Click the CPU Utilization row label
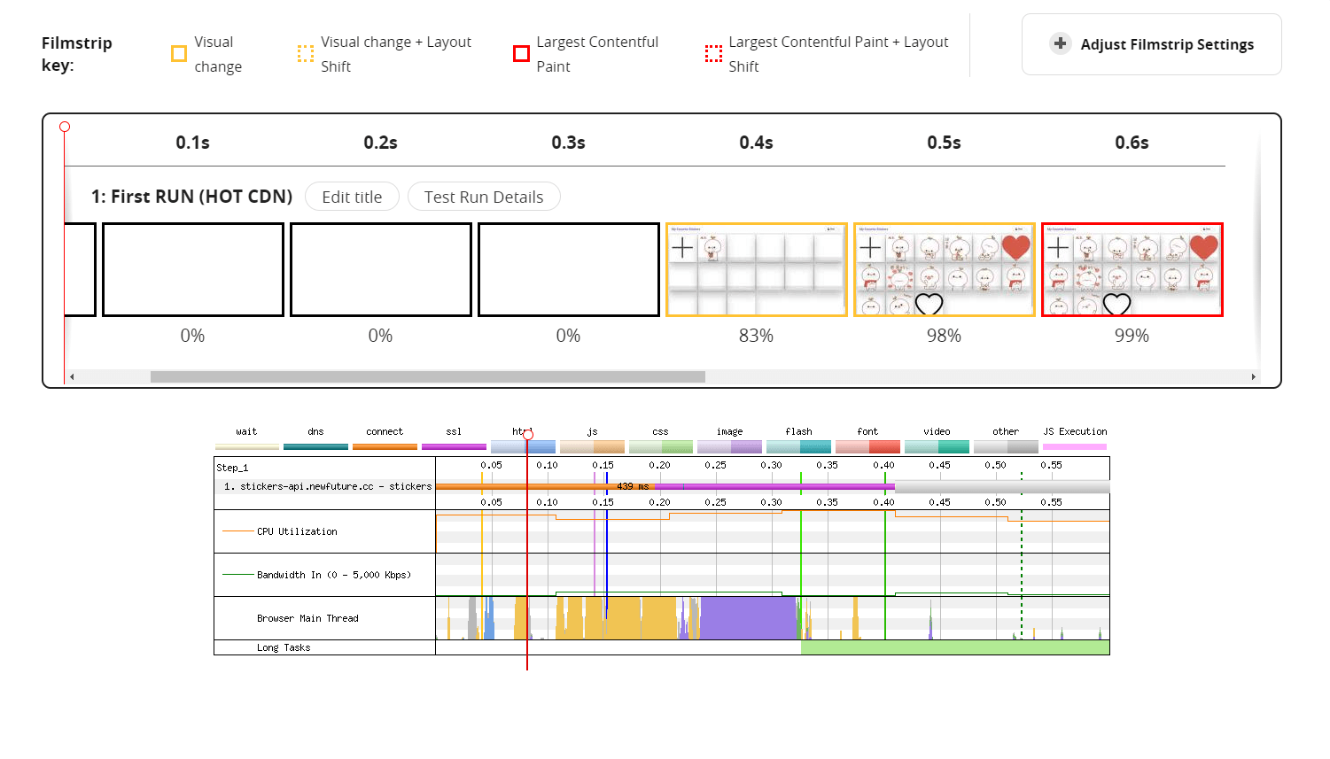Image resolution: width=1330 pixels, height=759 pixels. coord(297,531)
